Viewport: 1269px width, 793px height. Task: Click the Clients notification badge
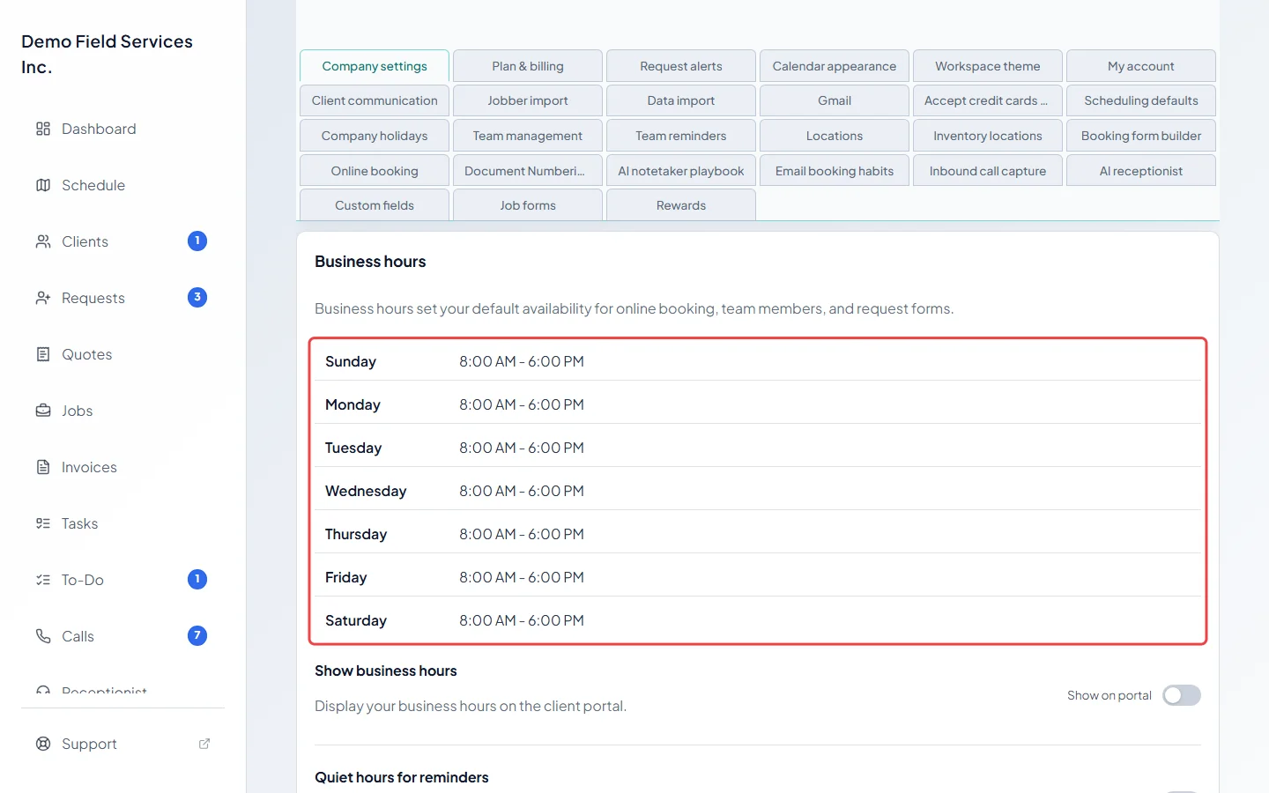pos(197,241)
